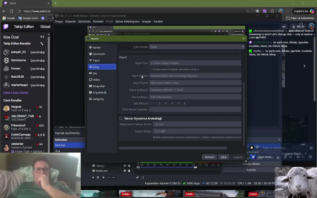Viewport: 317px width, 198px height.
Task: Select the Normal scene in OBS
Action: (70, 145)
